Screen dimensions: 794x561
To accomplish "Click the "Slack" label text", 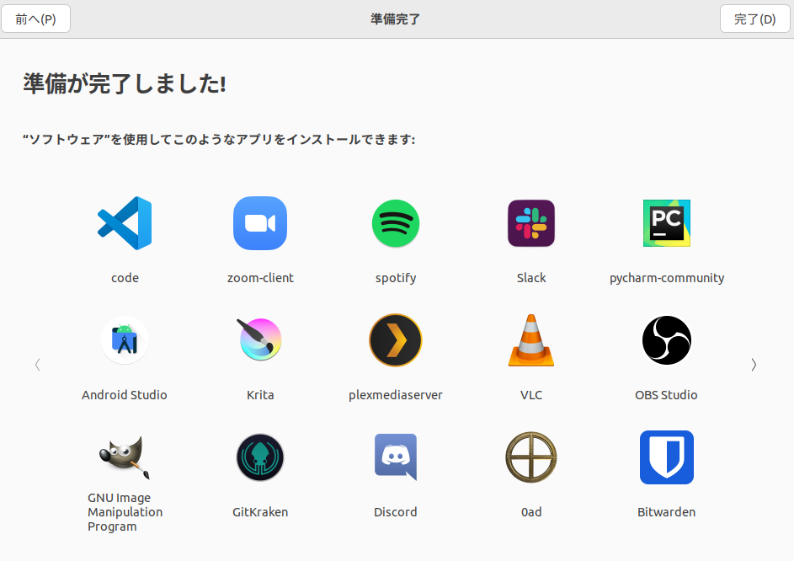I will pos(531,278).
